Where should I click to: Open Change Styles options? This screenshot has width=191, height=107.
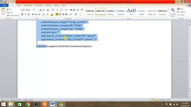coord(173,12)
